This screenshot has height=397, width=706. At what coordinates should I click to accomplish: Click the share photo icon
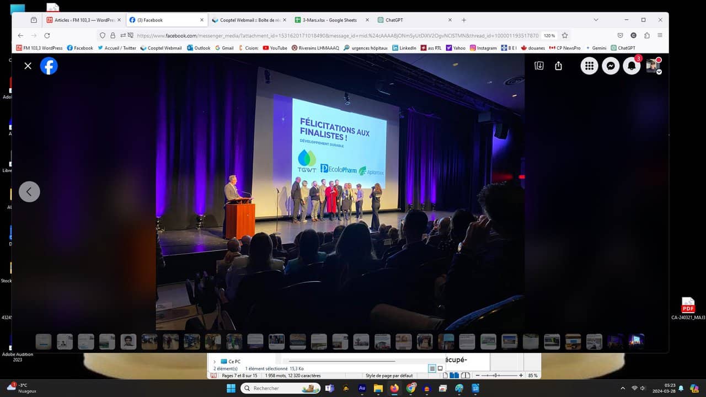click(558, 66)
